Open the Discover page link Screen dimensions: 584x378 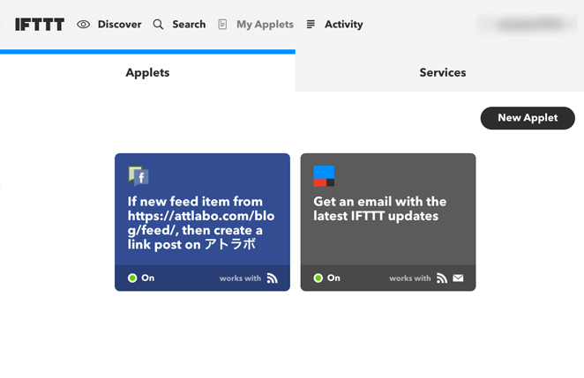(x=120, y=25)
